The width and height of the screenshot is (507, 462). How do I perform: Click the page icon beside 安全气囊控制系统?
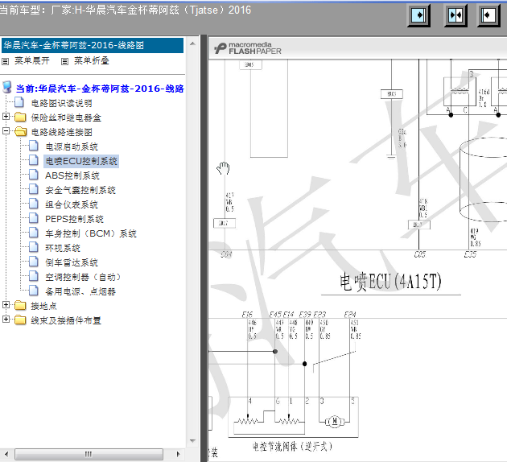[x=34, y=189]
